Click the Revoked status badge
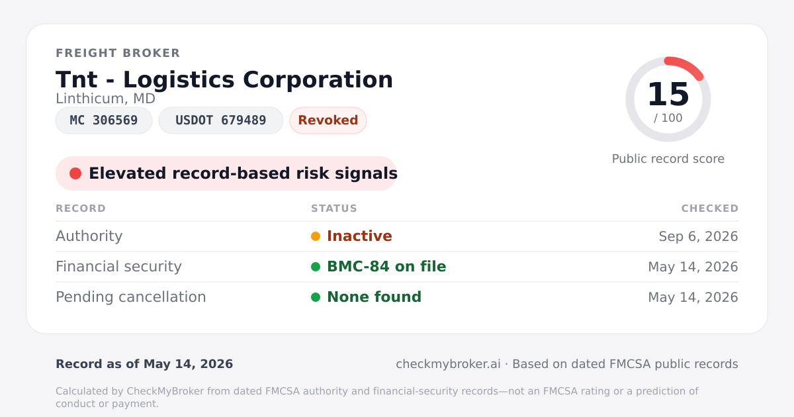Image resolution: width=794 pixels, height=417 pixels. click(x=328, y=120)
